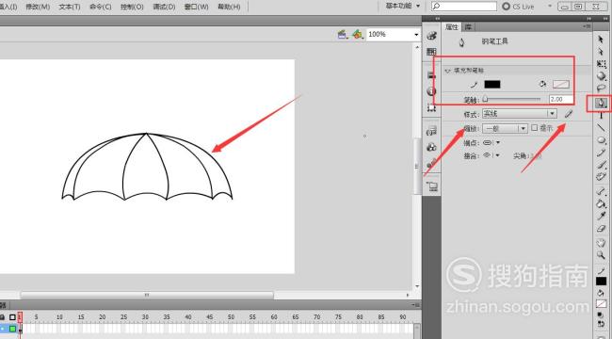612x339 pixels.
Task: Click the edit stroke style pencil icon
Action: [x=569, y=114]
